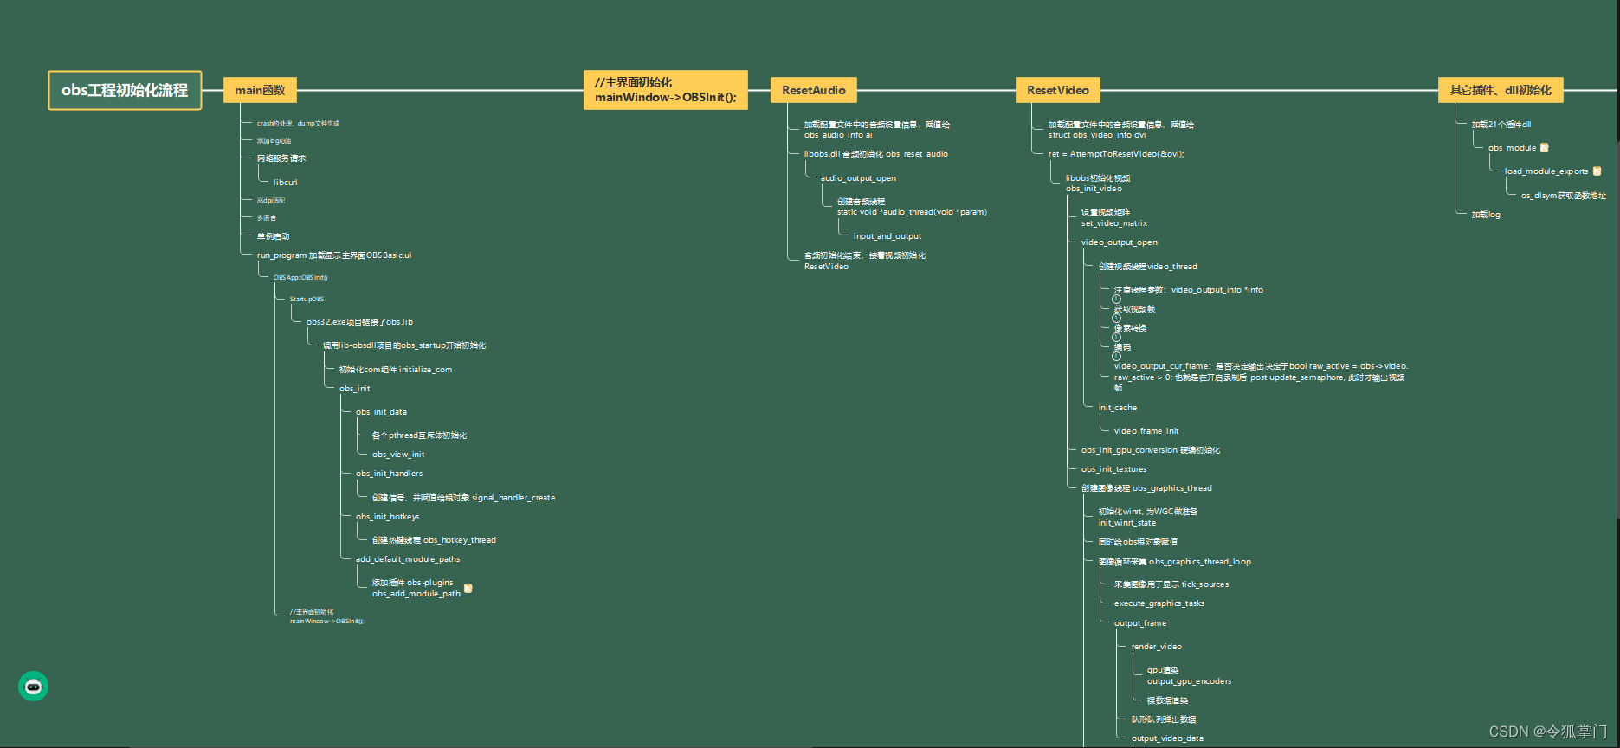Open the note icon beside obs_add_module_path
The image size is (1620, 748).
(468, 589)
